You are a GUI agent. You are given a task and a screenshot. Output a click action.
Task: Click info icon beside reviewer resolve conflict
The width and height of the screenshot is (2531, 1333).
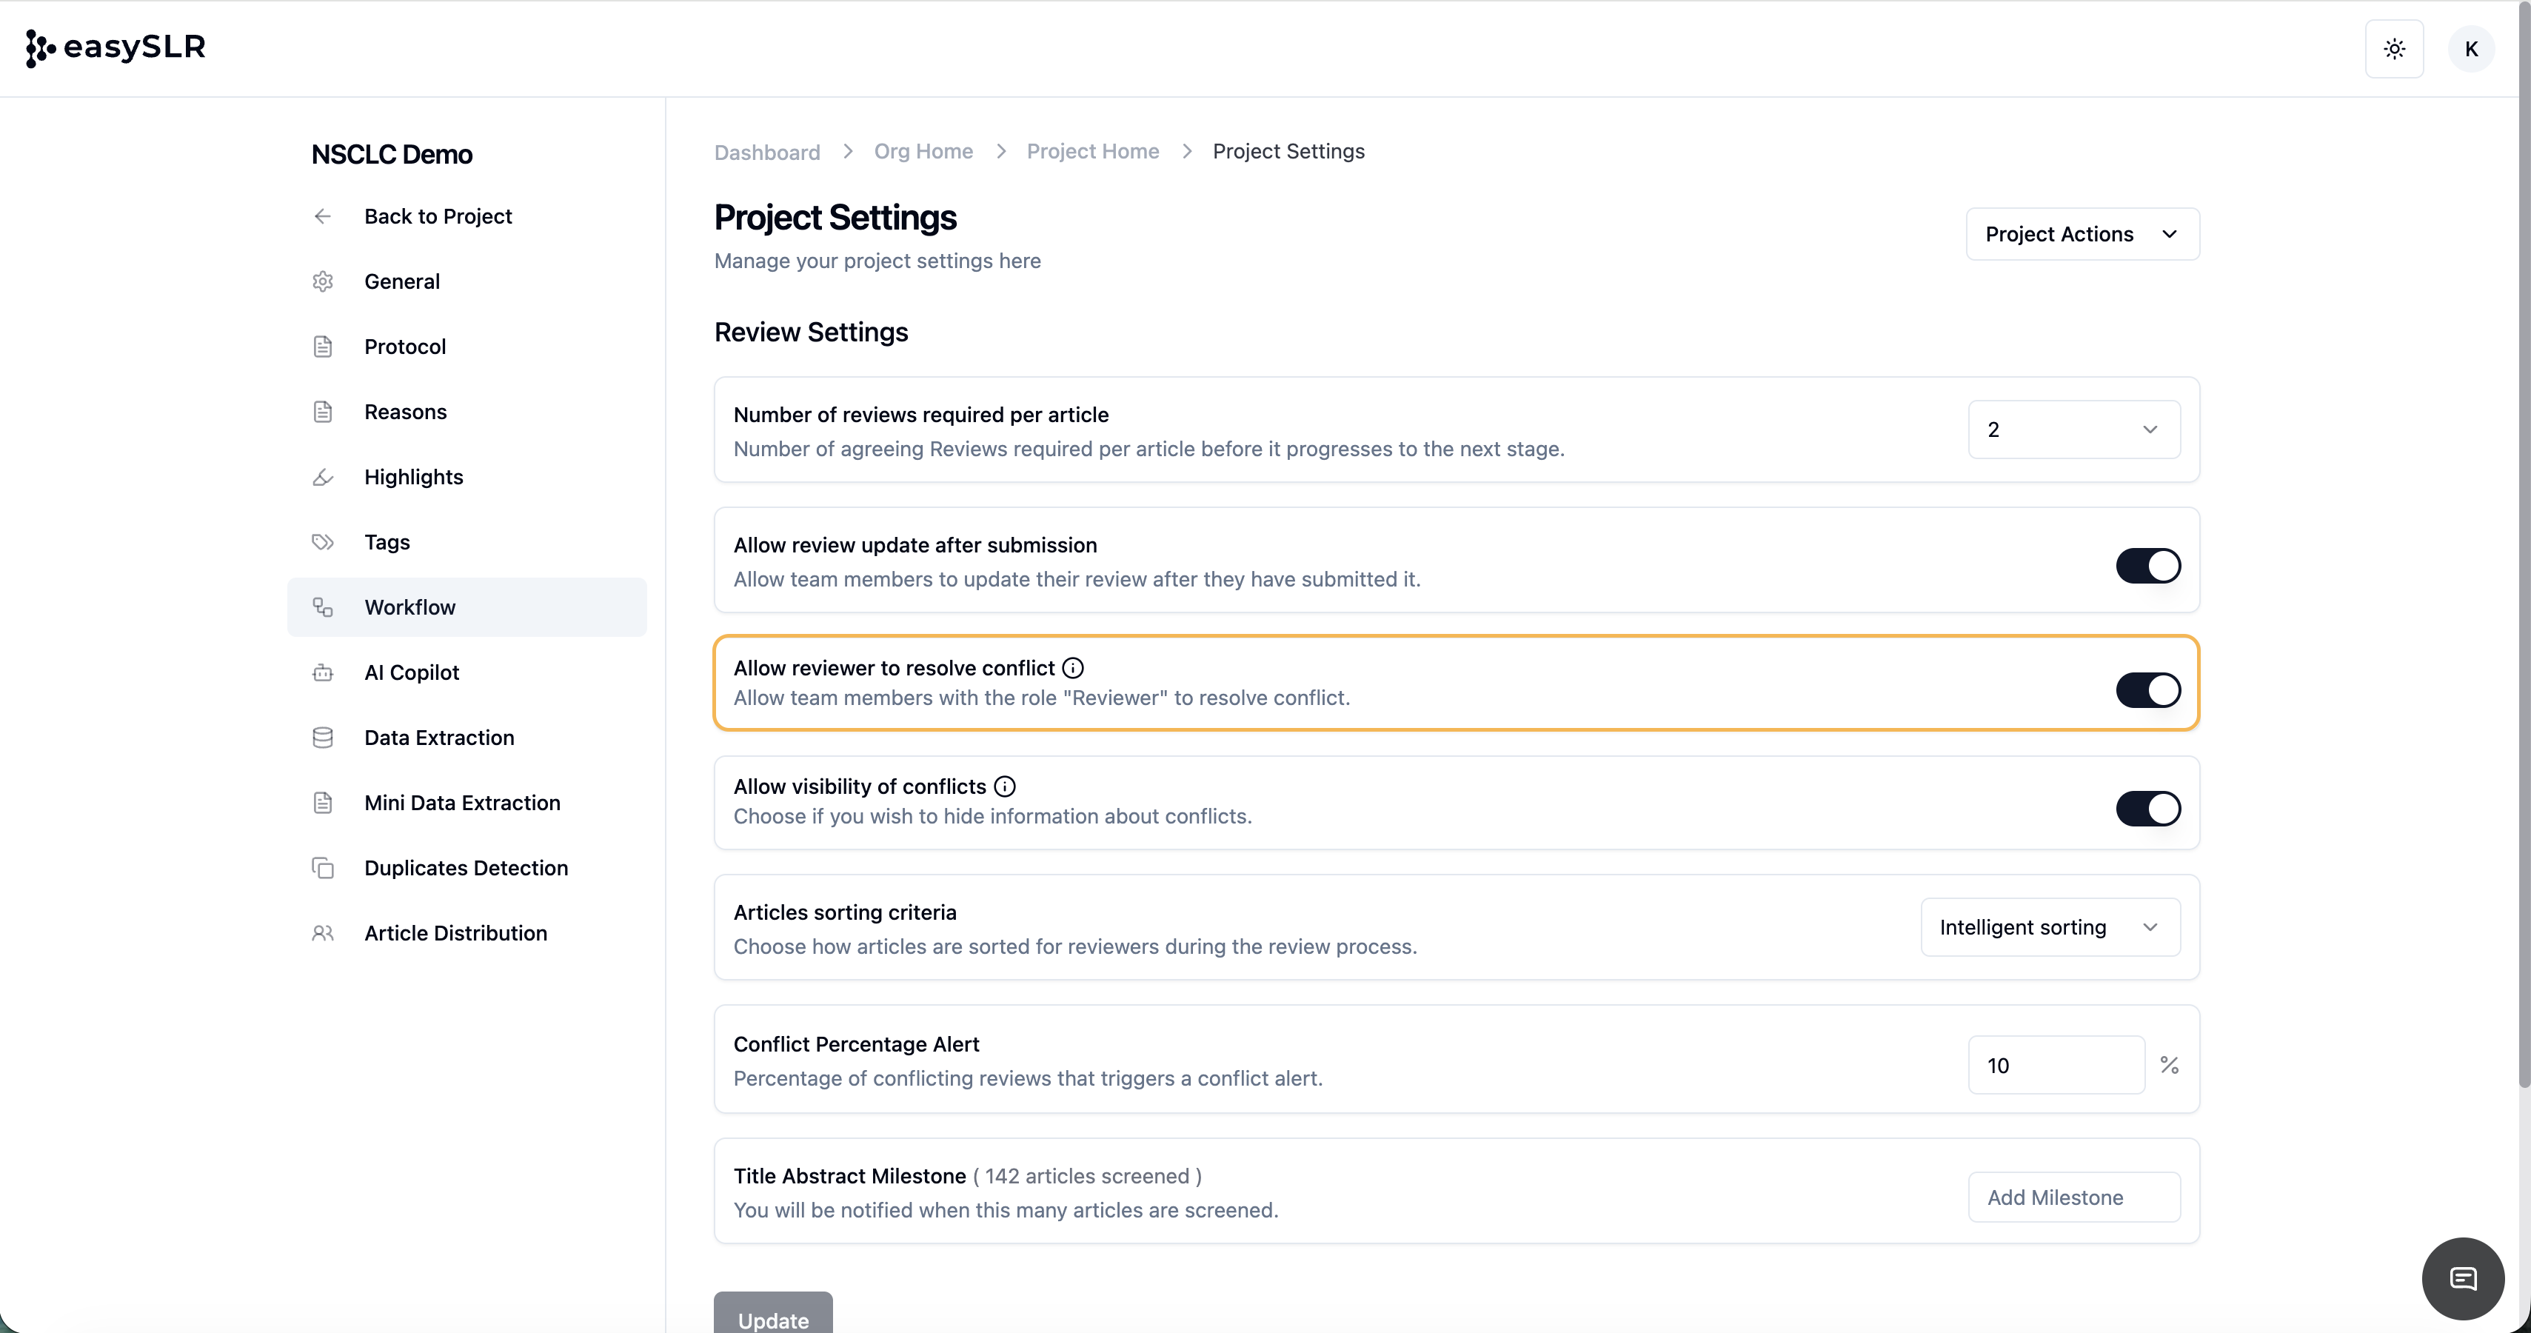click(x=1073, y=668)
